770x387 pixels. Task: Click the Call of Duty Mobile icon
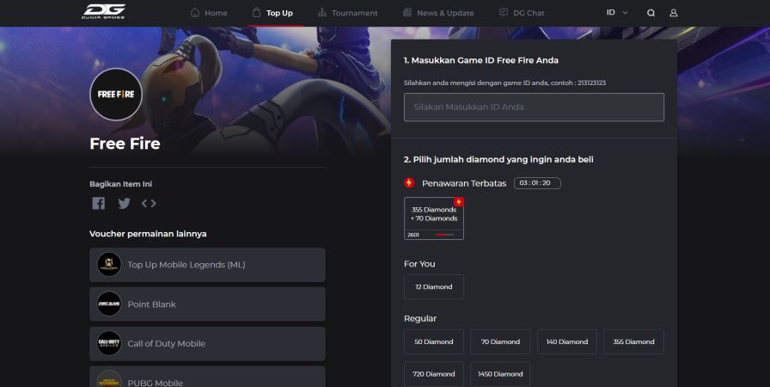[x=109, y=343]
